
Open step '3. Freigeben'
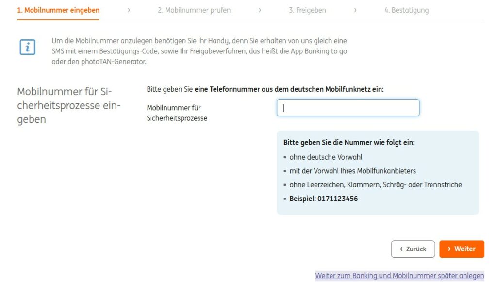[307, 10]
